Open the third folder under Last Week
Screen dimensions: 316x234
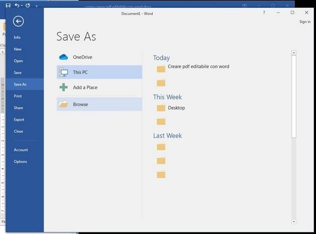tap(161, 174)
